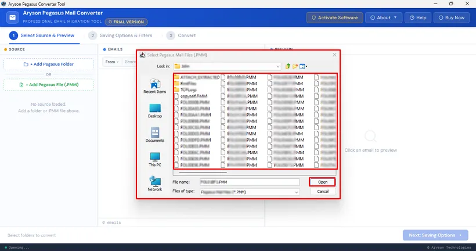
Task: Click Next: Saving Options button
Action: [x=435, y=235]
